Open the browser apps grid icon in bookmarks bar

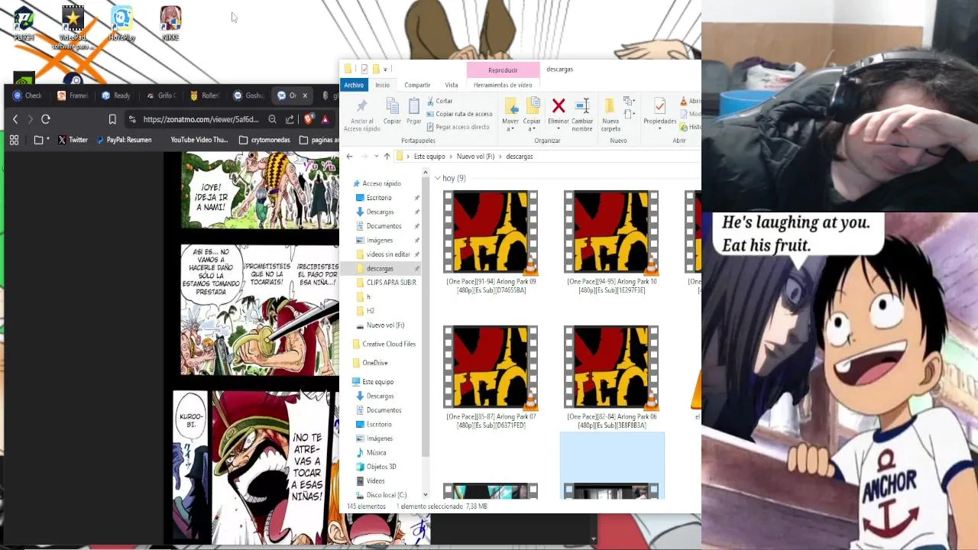(x=14, y=140)
